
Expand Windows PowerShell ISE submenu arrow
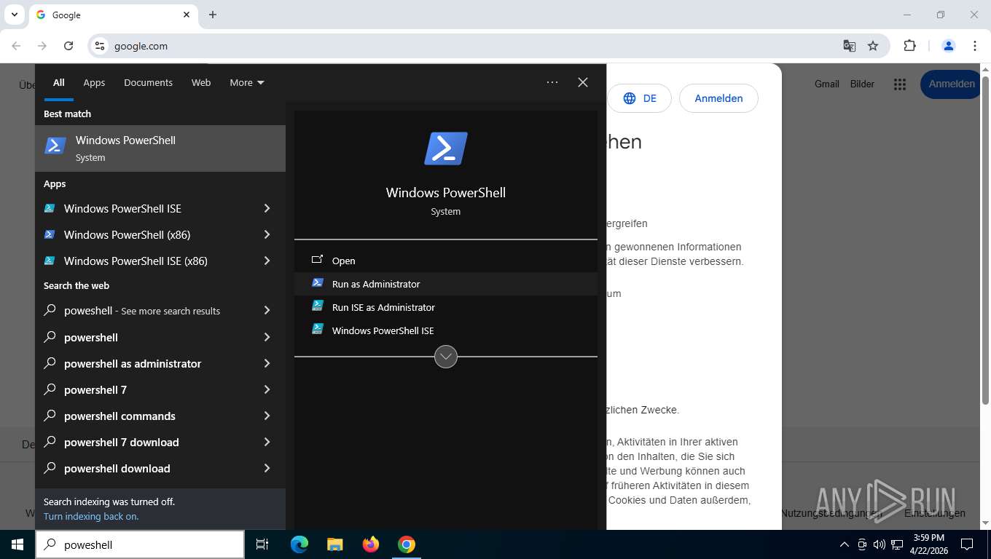click(267, 208)
